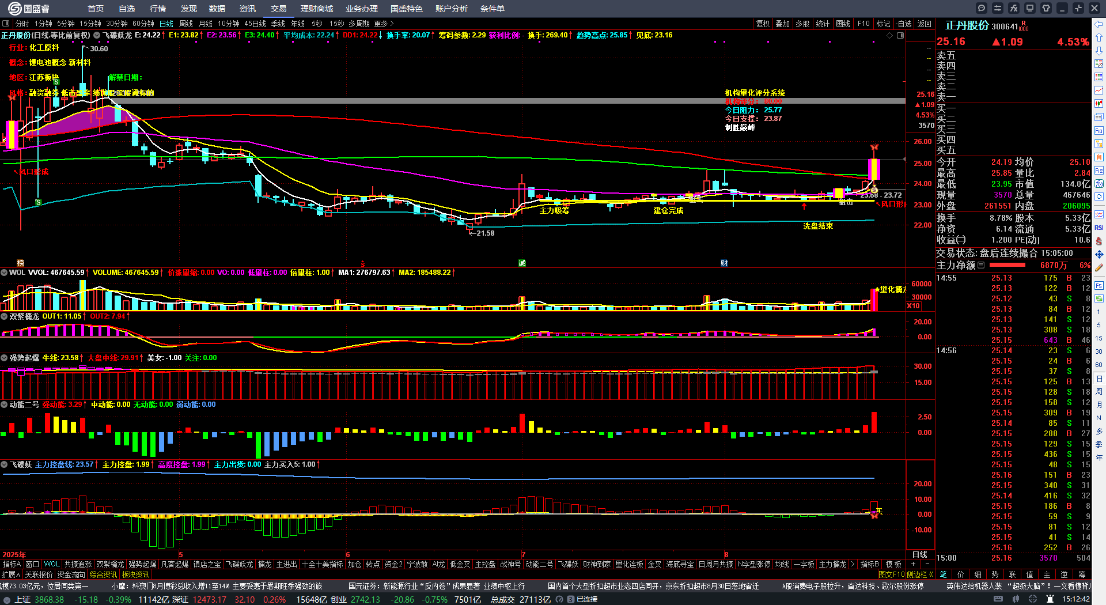1106x605 pixels.
Task: Click the F10 button in chart toolbar
Action: point(863,24)
